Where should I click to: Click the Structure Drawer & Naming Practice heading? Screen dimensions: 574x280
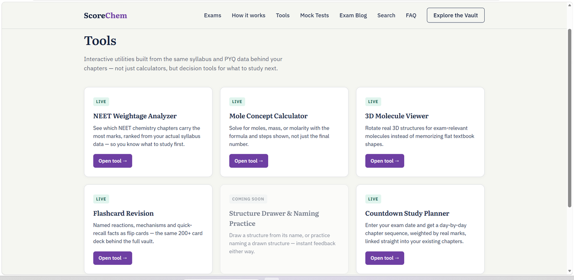pyautogui.click(x=274, y=218)
